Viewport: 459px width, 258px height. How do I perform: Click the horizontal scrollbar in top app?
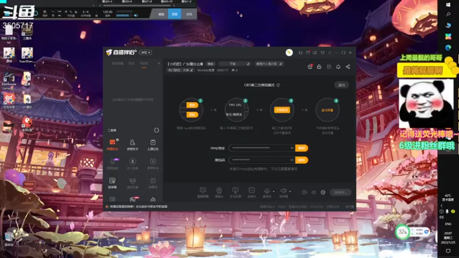(137, 5)
